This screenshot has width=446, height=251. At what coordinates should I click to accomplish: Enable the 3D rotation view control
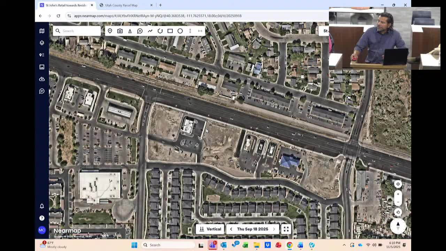coord(398,212)
